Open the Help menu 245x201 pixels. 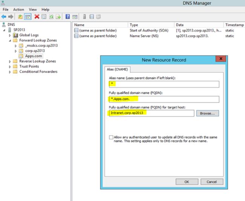45,9
